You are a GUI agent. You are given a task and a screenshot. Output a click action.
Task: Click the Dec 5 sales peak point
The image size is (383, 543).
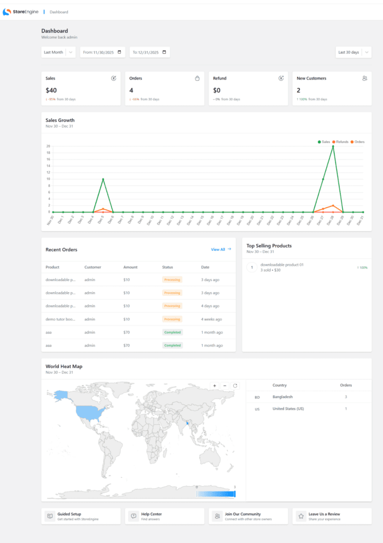[x=103, y=179]
